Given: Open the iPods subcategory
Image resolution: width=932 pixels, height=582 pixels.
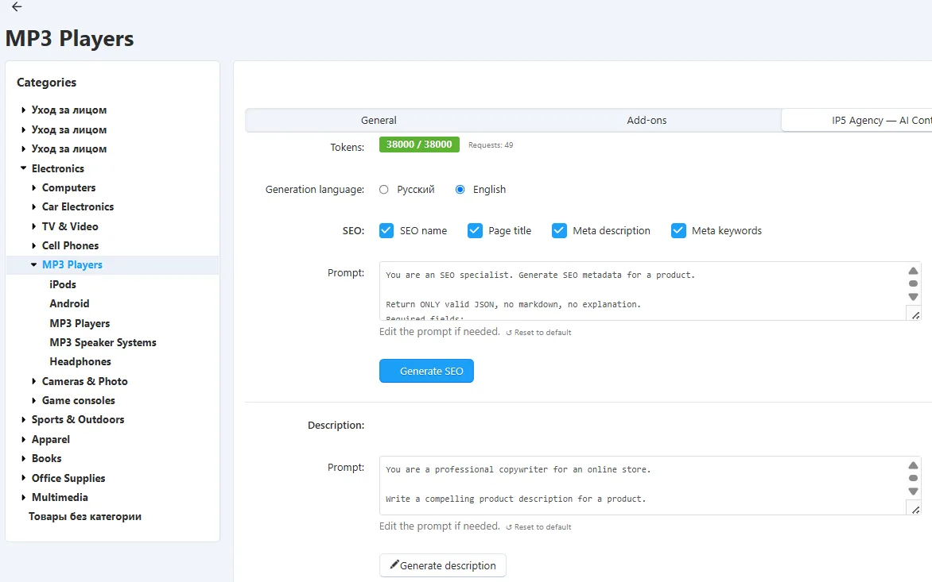Looking at the screenshot, I should pos(63,285).
